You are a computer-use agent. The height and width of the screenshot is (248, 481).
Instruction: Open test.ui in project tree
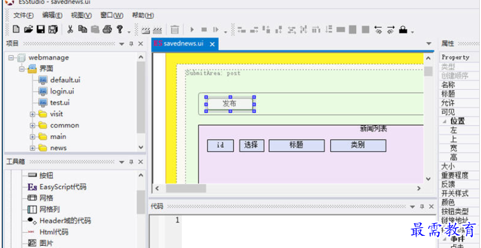(60, 103)
